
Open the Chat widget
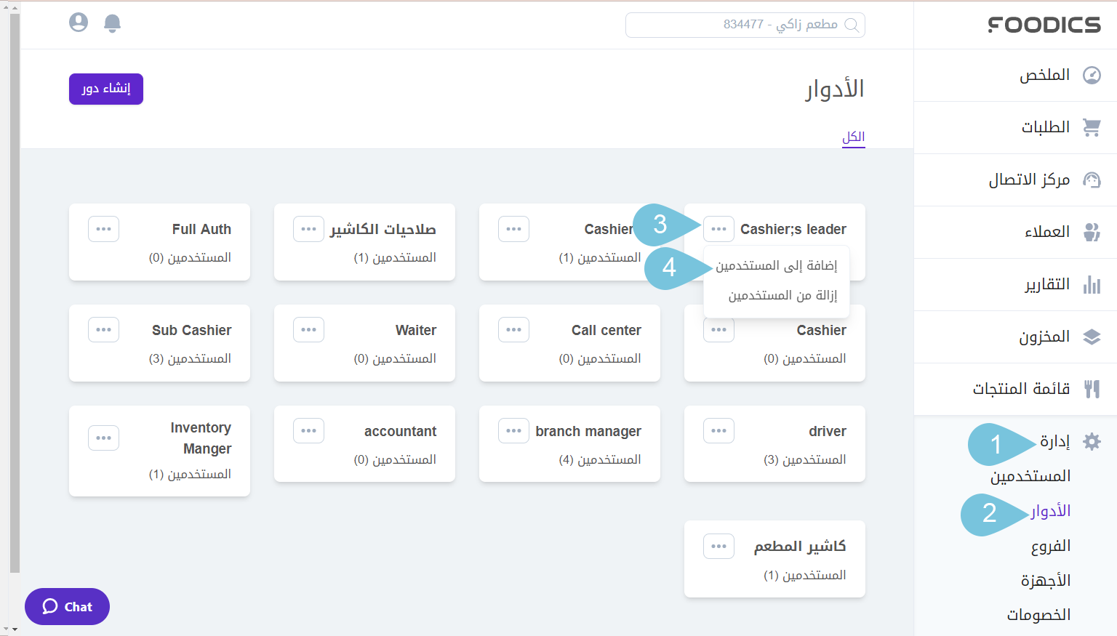(67, 606)
